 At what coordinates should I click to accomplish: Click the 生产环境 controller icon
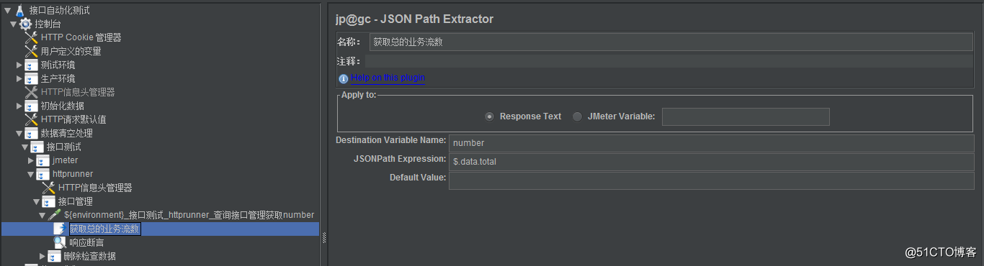click(32, 78)
